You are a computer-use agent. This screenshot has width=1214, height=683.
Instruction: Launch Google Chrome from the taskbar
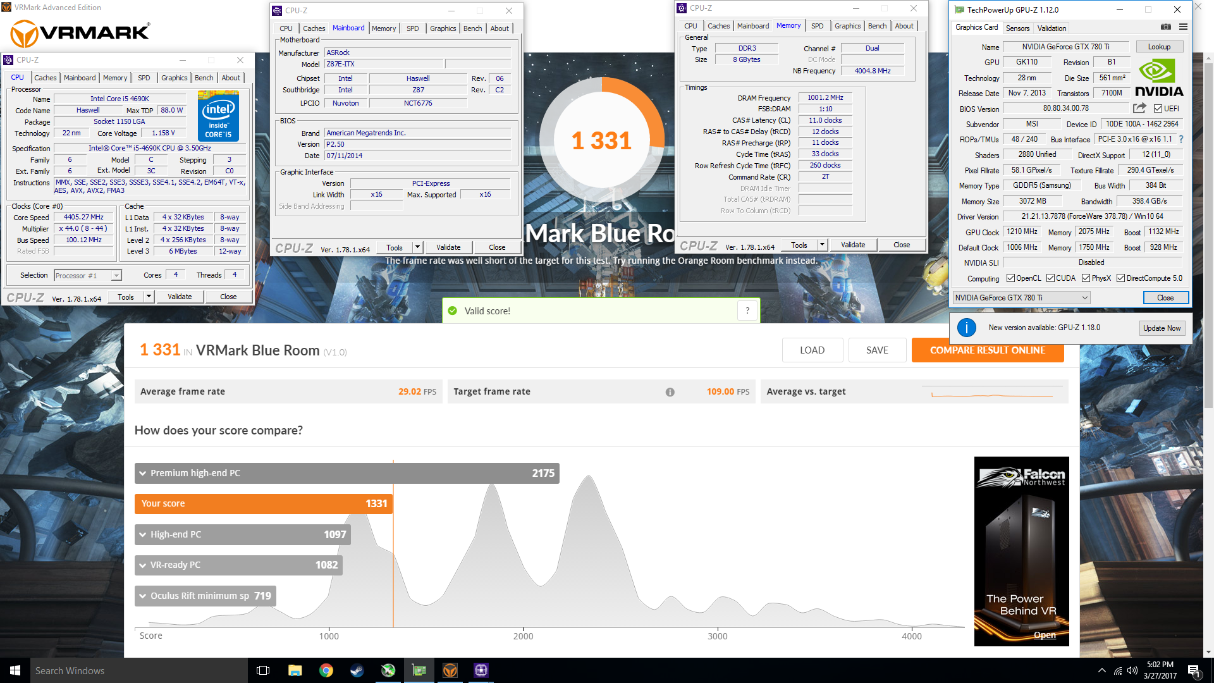click(x=326, y=670)
